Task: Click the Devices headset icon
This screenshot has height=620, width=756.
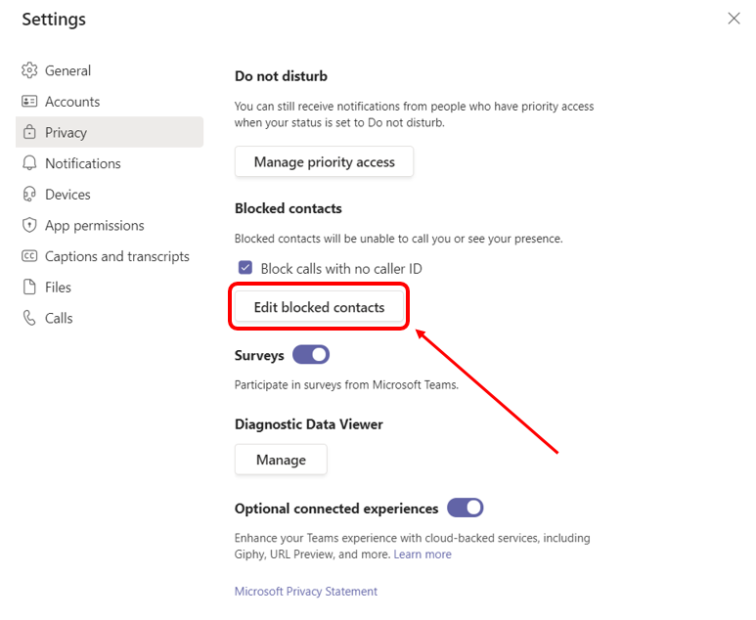Action: pos(29,195)
